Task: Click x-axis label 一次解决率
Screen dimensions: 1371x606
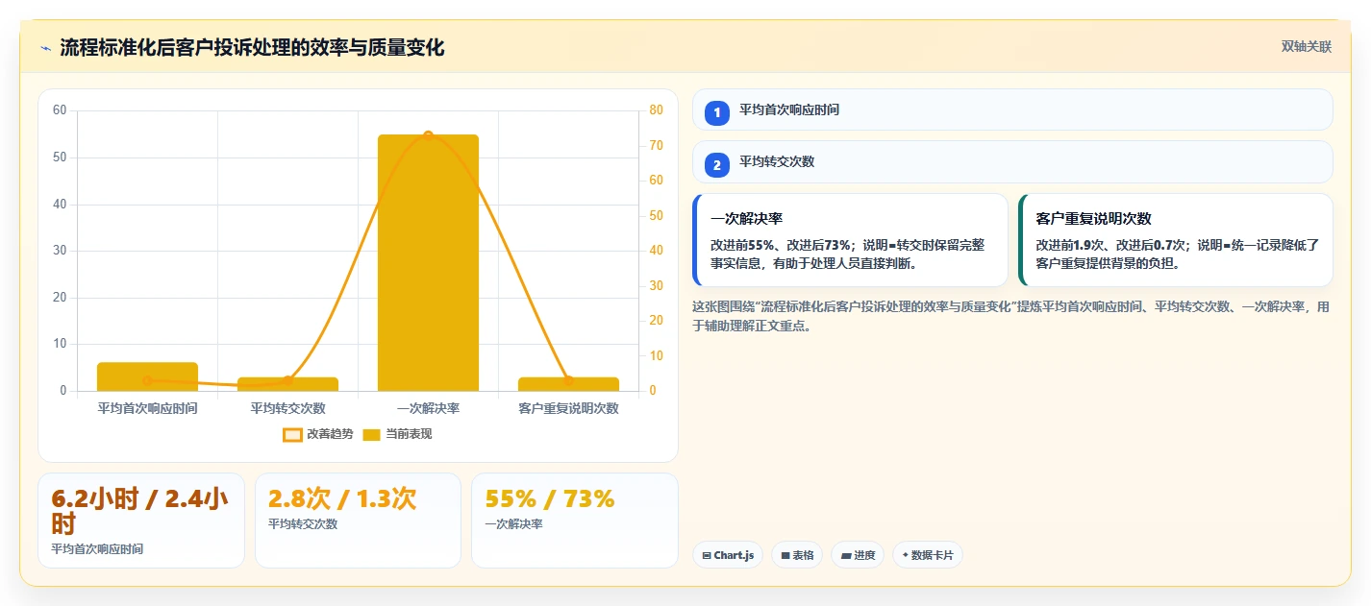Action: coord(428,408)
